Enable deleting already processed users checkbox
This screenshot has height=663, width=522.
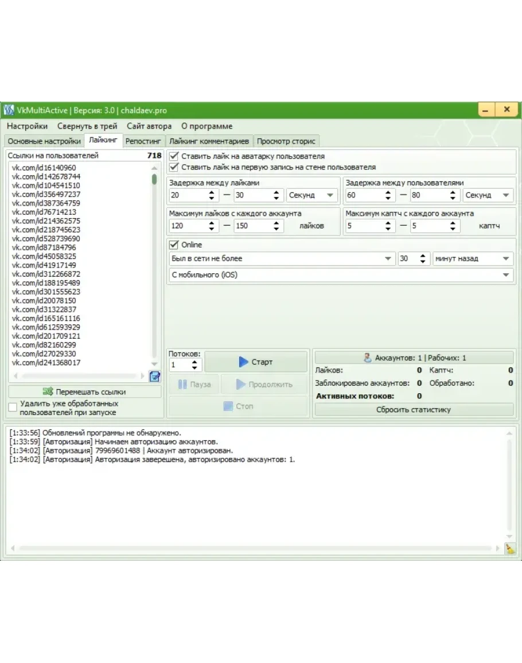coord(13,408)
